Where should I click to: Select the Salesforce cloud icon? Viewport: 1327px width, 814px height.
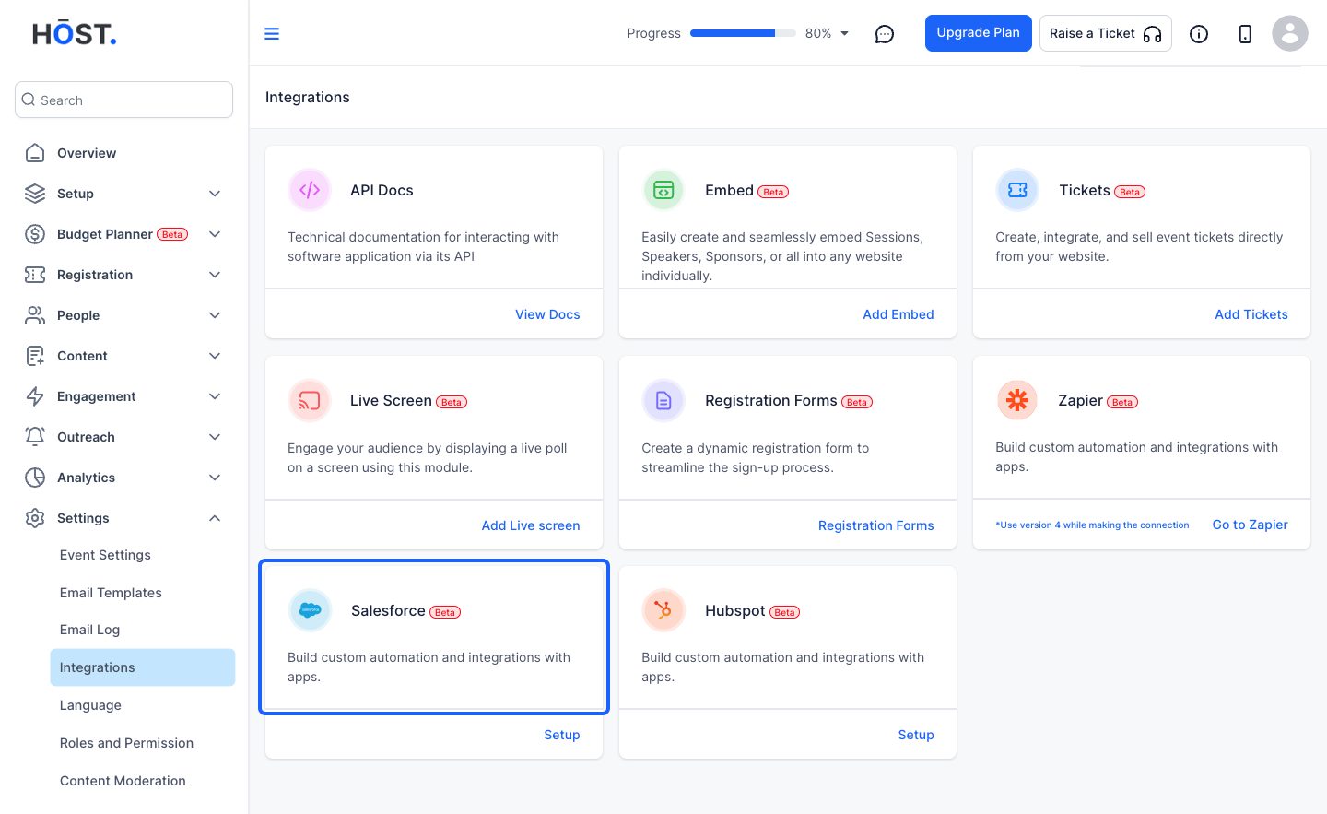310,610
